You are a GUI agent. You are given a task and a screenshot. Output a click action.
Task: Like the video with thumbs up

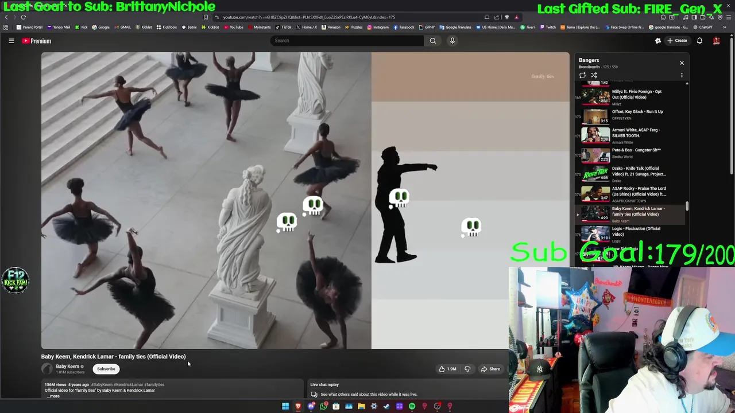point(447,369)
